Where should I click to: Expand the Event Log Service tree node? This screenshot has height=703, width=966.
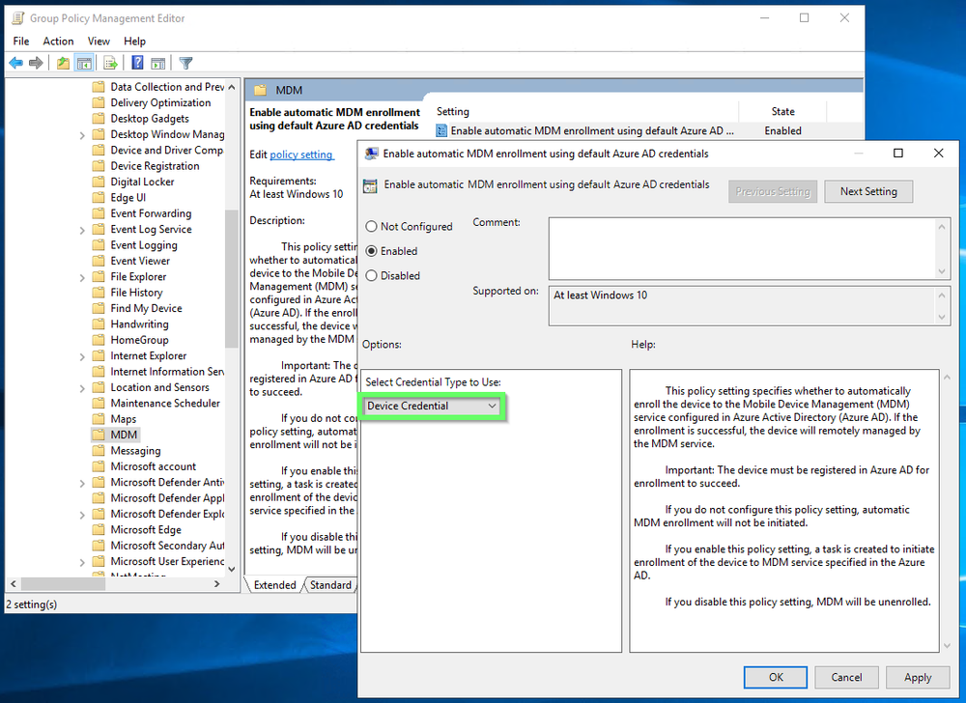[x=82, y=230]
